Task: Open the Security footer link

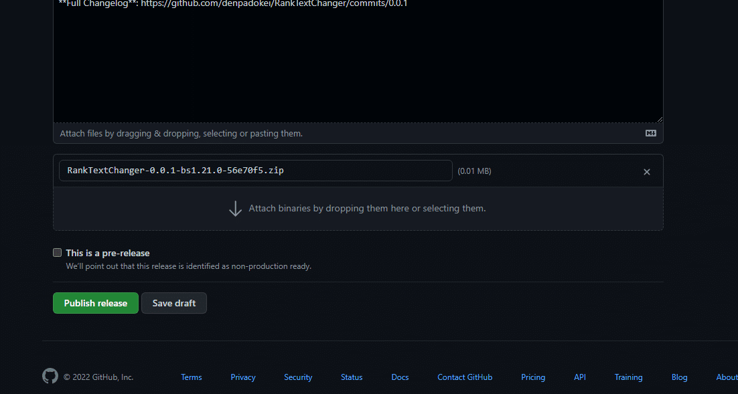Action: click(298, 377)
